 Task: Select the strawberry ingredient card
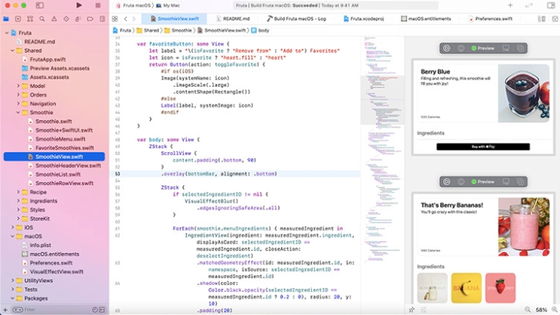click(x=500, y=288)
